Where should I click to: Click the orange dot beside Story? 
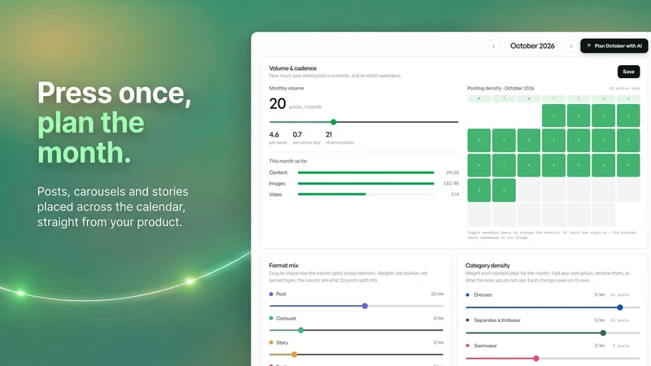click(271, 342)
